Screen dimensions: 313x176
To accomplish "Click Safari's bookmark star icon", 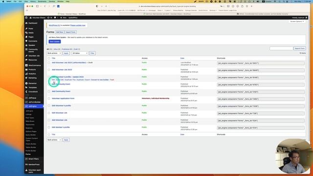I will tap(247, 6).
